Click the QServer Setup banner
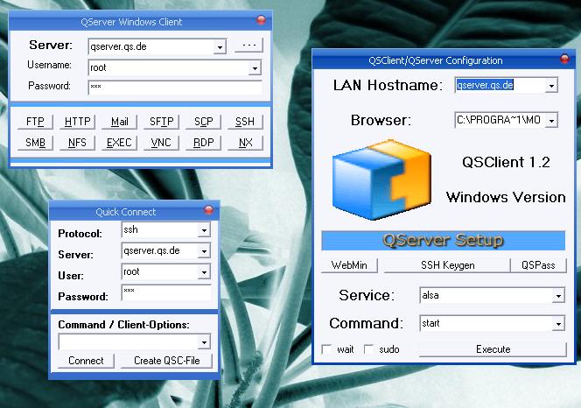Screen dimensions: 581x408 coord(443,241)
